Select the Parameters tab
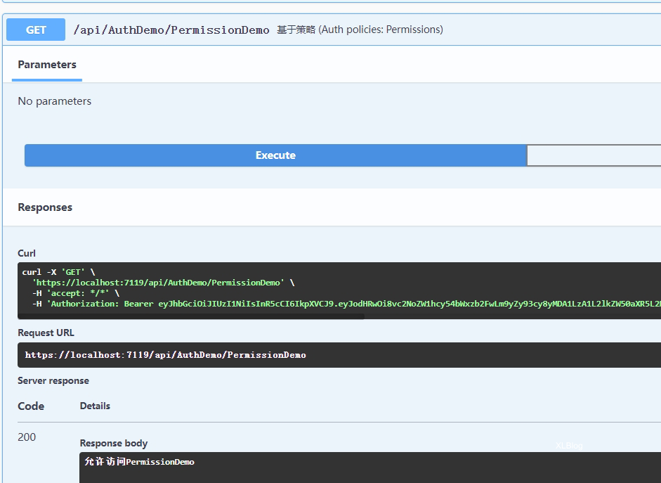This screenshot has width=661, height=483. [47, 65]
